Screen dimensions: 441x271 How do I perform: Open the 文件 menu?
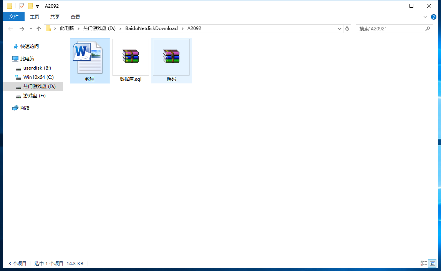(14, 17)
